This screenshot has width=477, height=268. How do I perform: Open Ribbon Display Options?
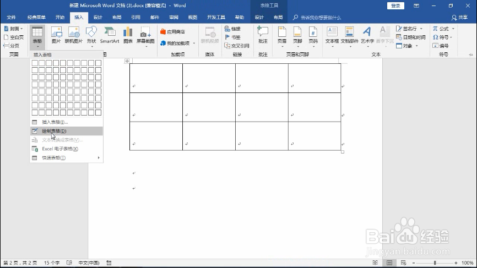pos(416,6)
